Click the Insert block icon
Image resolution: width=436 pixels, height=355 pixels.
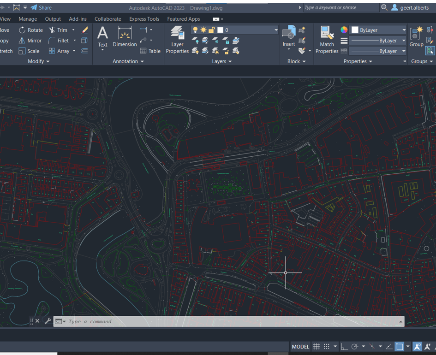click(x=289, y=36)
